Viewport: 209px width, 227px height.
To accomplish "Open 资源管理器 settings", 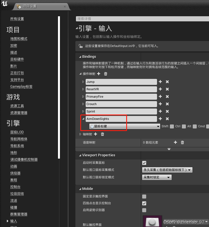I will (19, 113).
